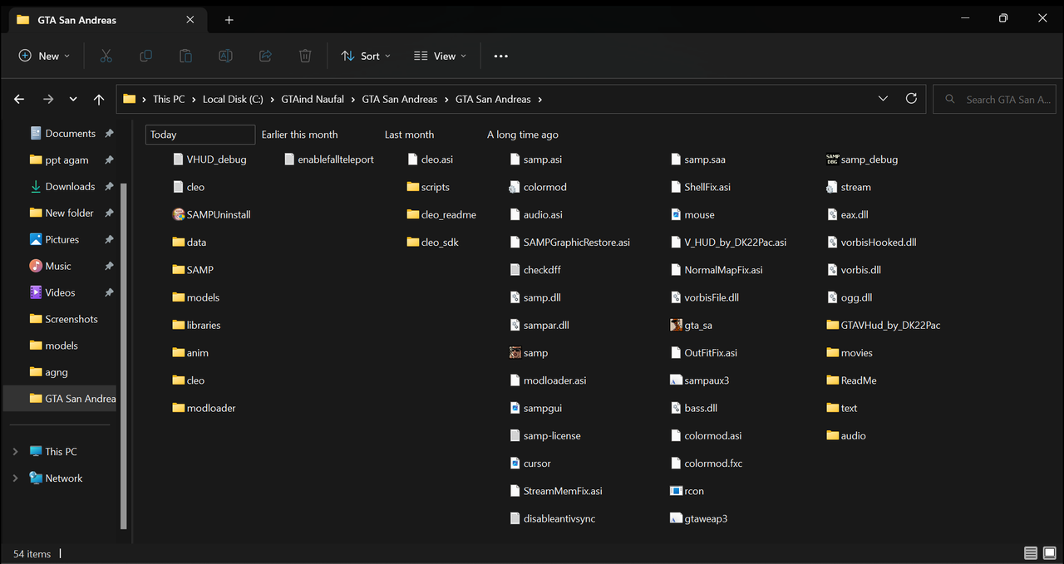
Task: Expand This PC in navigation tree
Action: click(15, 452)
